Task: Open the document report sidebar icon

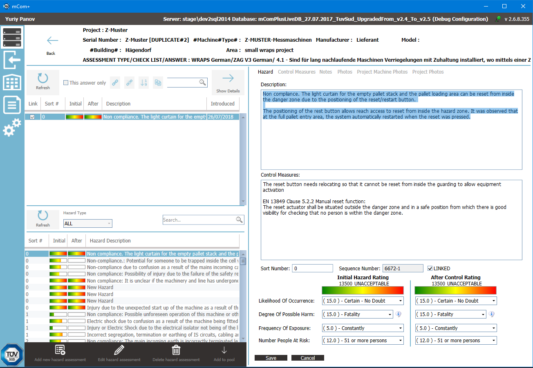Action: 12,105
